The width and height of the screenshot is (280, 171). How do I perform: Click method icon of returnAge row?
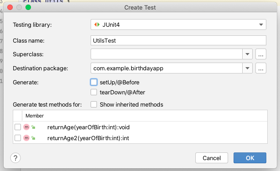tap(26, 127)
